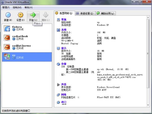
Task: Click the 串口 (Serial port) icon
Action: [x=58, y=102]
